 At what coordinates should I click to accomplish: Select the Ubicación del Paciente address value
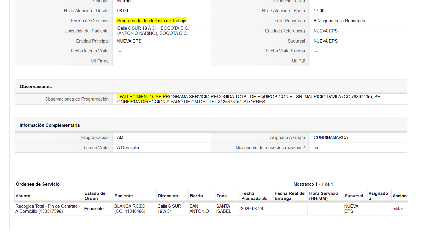tap(153, 31)
